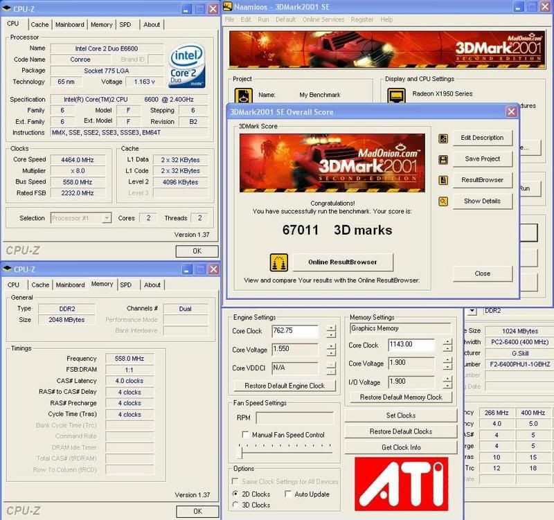This screenshot has height=520, width=554.
Task: Click the Edit Description button
Action: pos(482,138)
